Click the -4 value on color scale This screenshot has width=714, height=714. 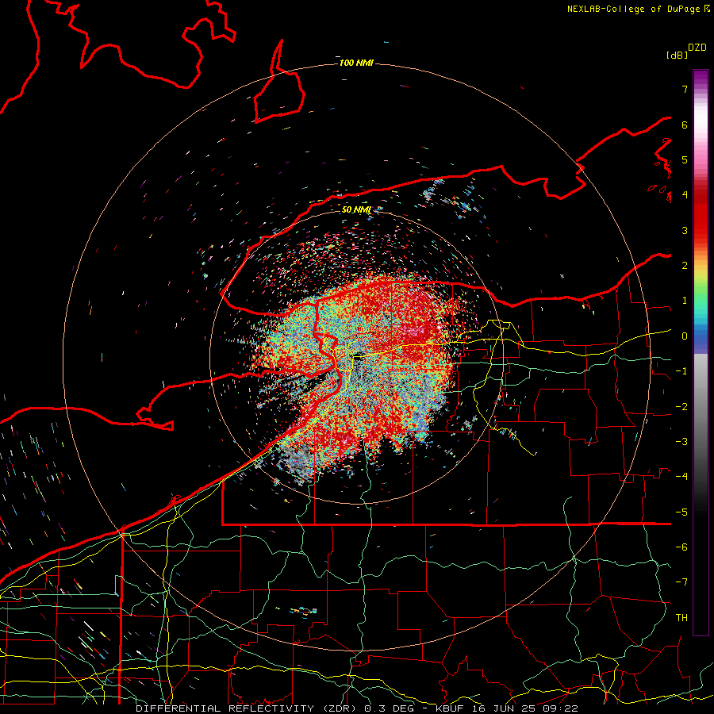[681, 477]
